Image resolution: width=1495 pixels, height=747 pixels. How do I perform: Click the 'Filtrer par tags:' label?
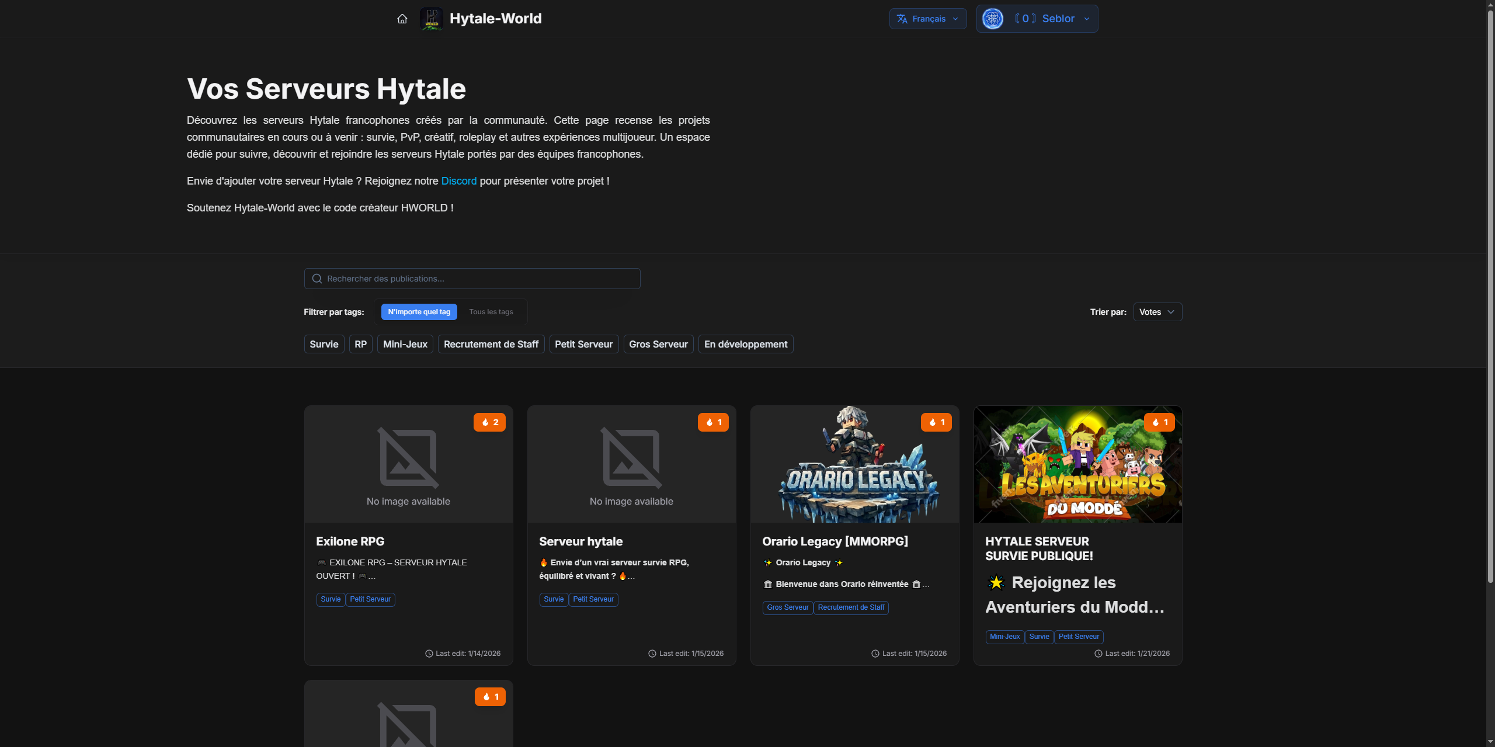[x=334, y=312]
